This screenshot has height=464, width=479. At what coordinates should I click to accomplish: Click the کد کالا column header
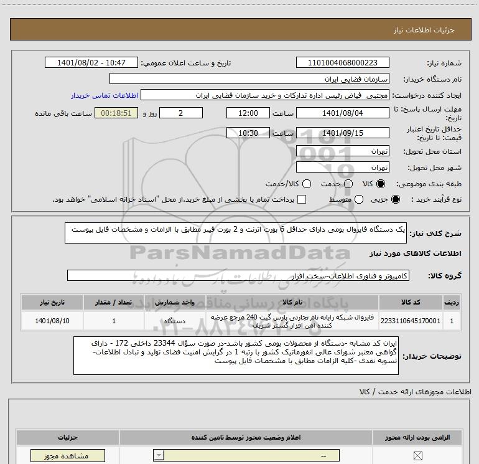(411, 302)
